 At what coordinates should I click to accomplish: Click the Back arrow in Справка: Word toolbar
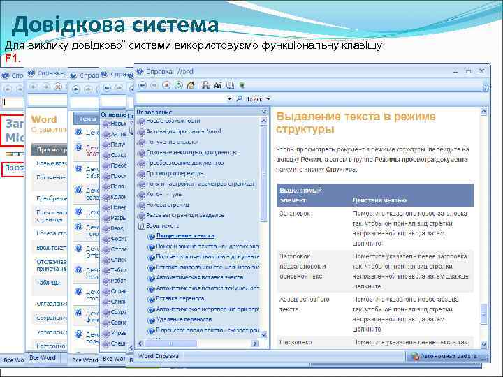143,85
